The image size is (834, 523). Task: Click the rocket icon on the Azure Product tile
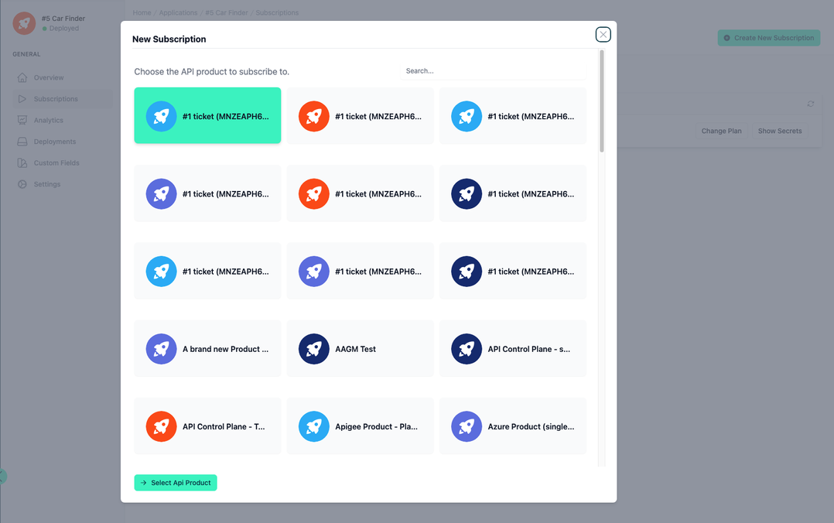point(466,426)
